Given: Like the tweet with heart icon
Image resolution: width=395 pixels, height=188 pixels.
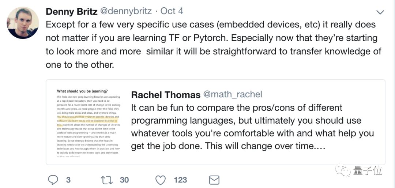Looking at the screenshot, I should [x=161, y=180].
